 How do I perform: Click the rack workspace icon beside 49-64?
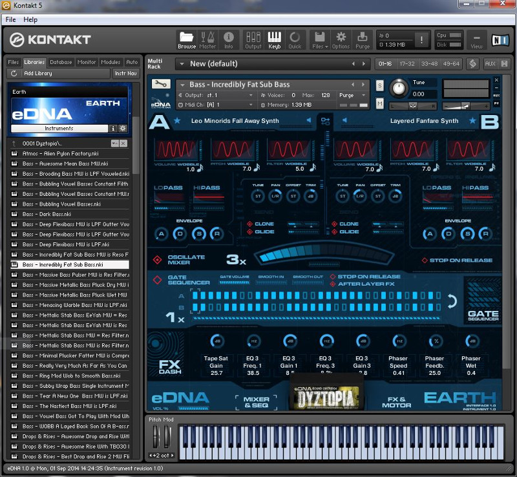472,64
